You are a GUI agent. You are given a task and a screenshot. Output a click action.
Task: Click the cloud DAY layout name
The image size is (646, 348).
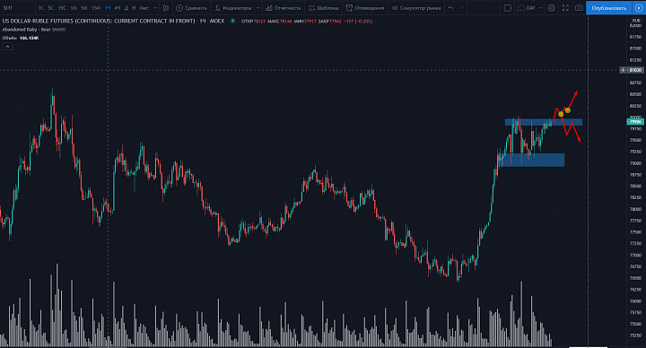[x=527, y=8]
